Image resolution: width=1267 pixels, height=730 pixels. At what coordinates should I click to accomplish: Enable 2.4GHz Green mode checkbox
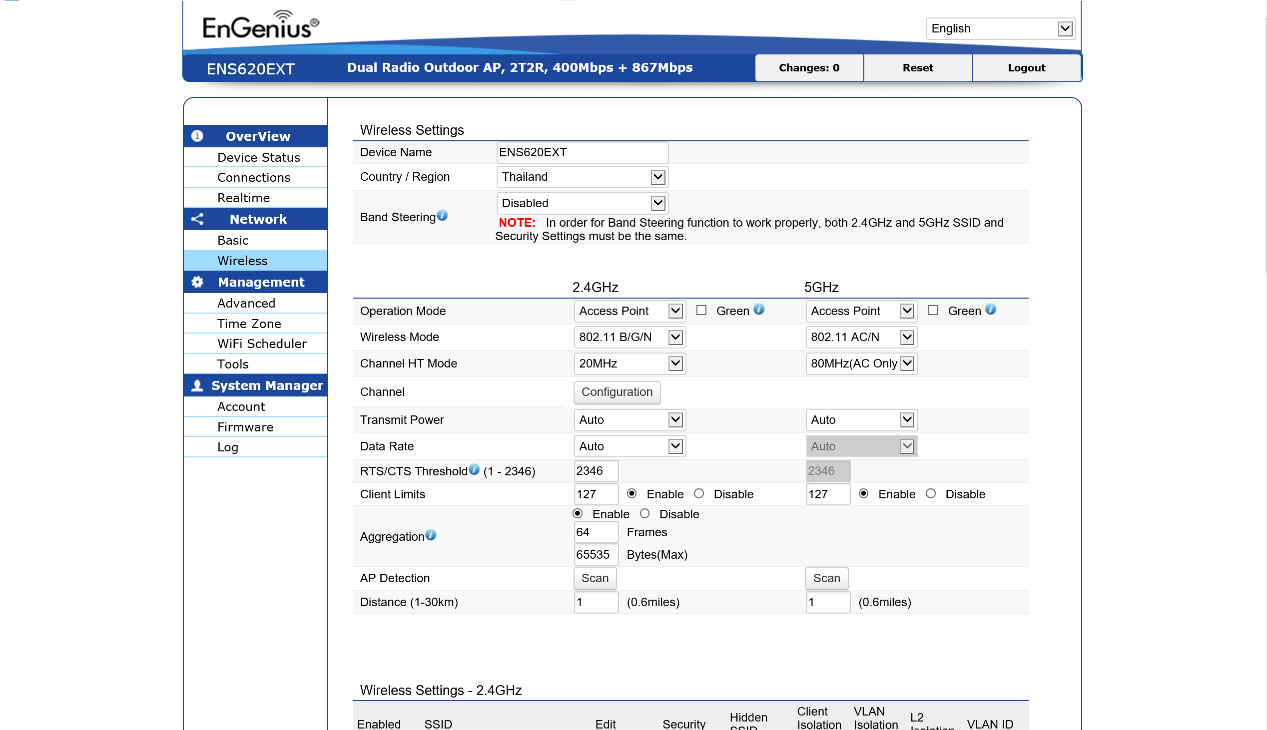[701, 311]
